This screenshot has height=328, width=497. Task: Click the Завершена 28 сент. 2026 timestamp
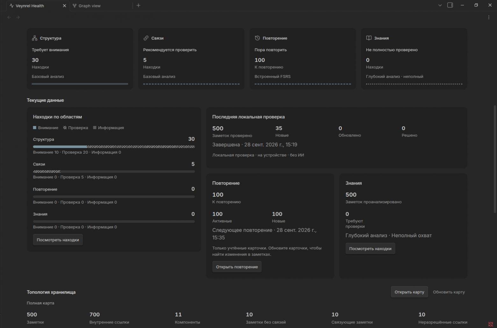point(255,145)
